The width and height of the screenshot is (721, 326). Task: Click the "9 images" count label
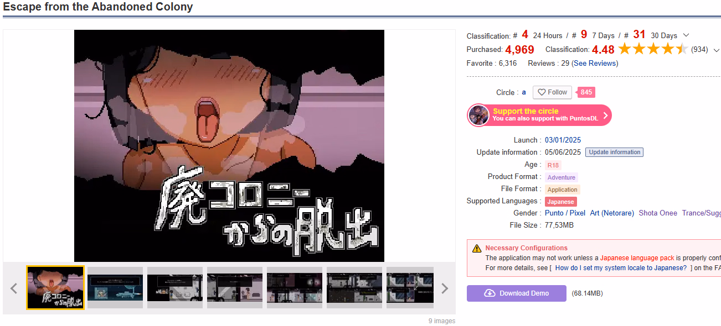(442, 321)
